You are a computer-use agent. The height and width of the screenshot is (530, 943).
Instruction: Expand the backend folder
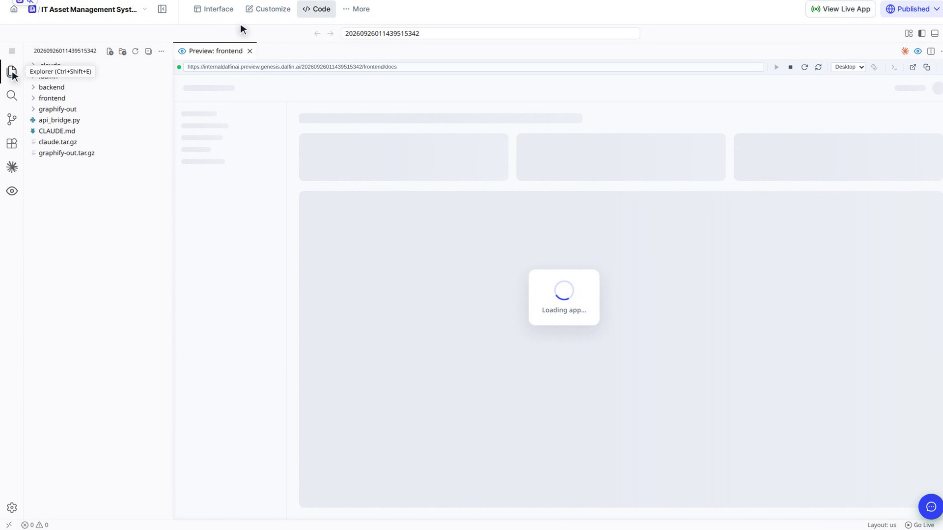pyautogui.click(x=51, y=87)
